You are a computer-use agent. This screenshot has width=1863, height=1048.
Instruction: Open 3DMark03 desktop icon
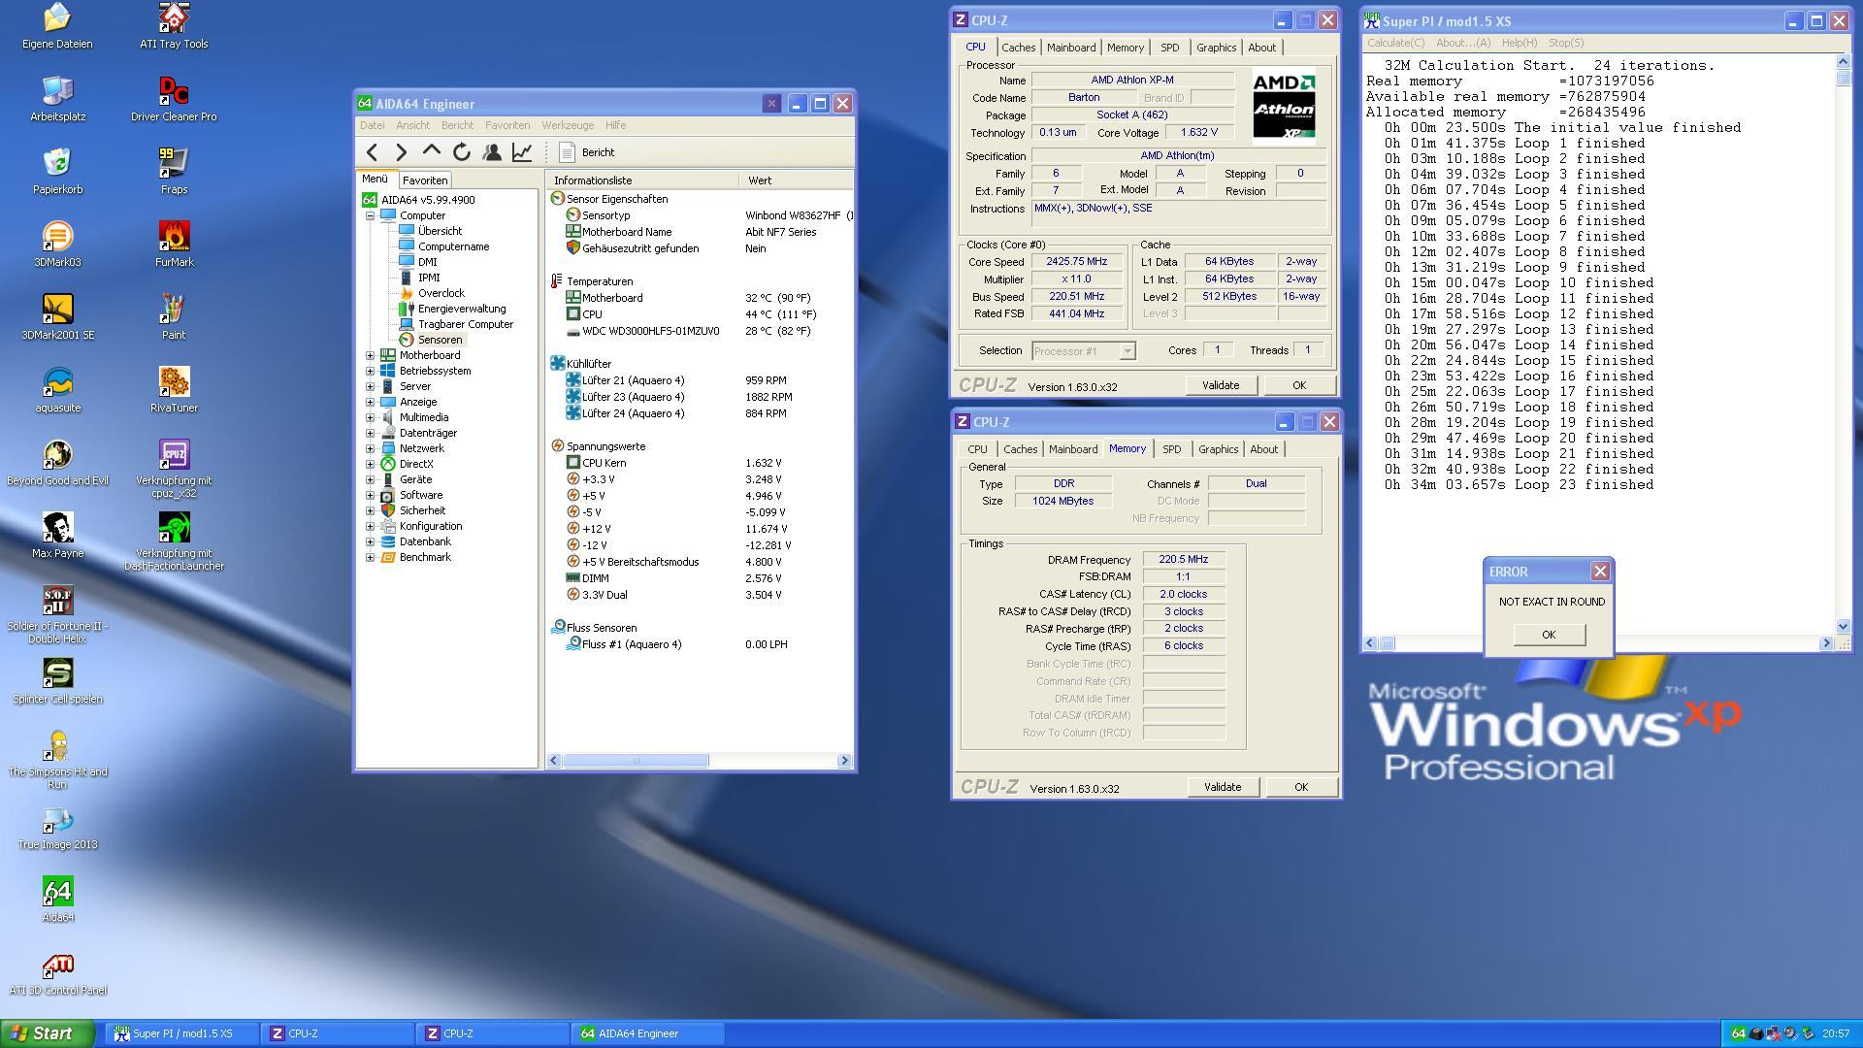click(57, 245)
